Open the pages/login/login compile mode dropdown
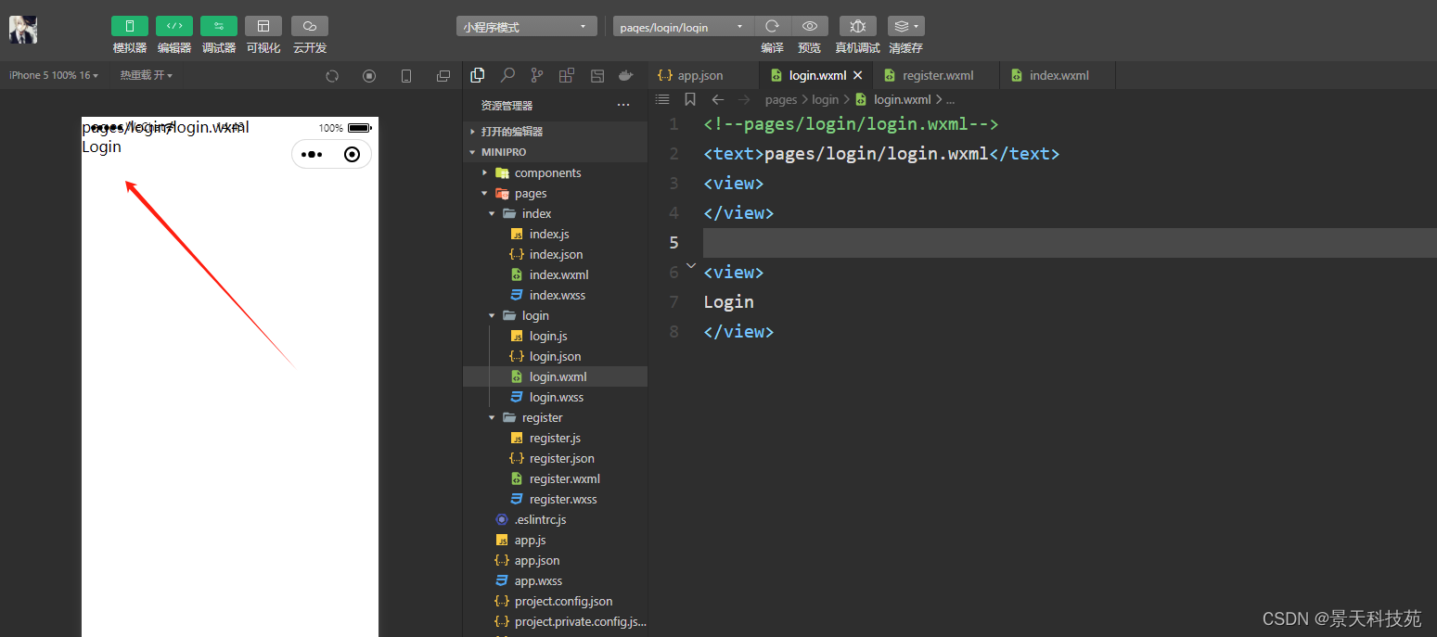Screen dimensions: 1437x637 click(x=684, y=27)
